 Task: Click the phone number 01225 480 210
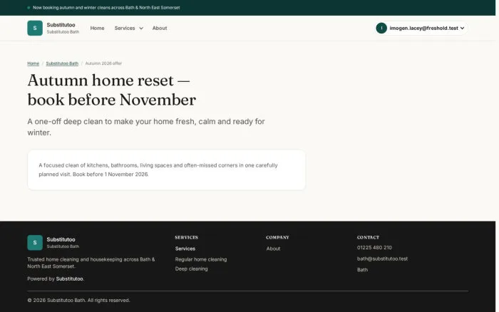374,247
